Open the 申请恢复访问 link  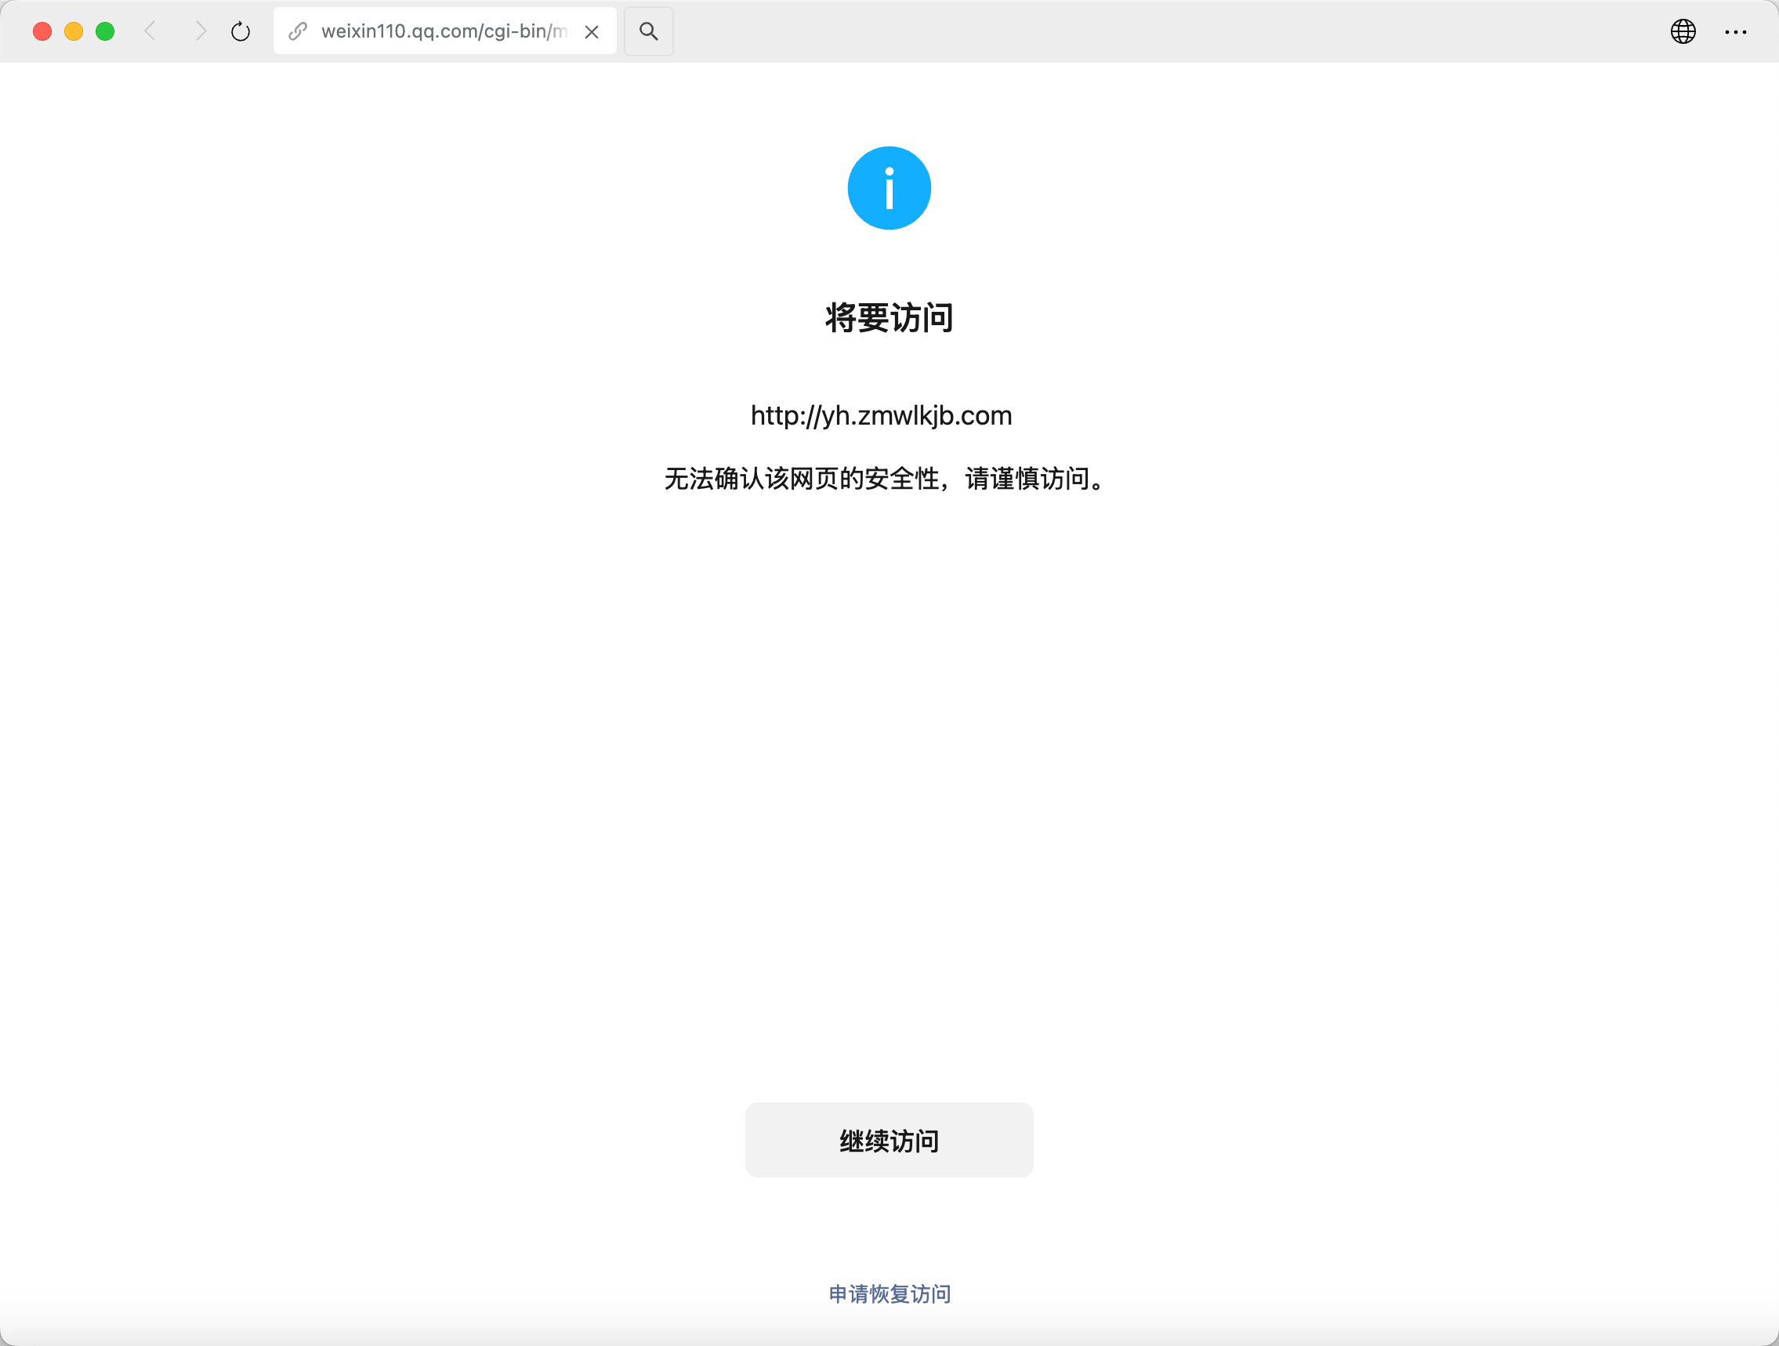889,1294
